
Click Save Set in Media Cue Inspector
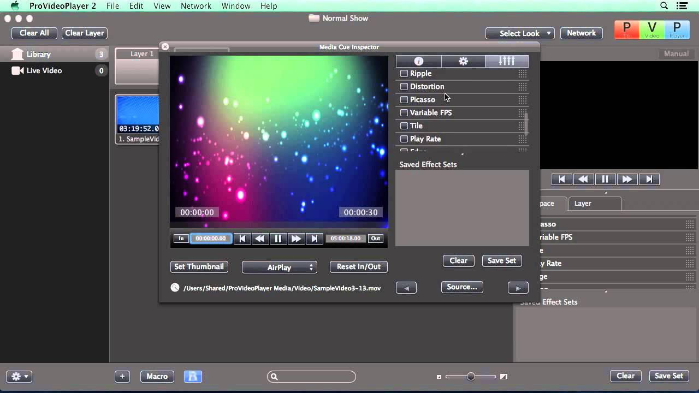pos(502,260)
